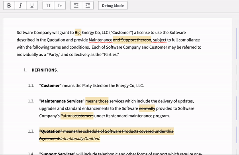Viewport: 239px width, 155px height.
Task: Click struck-through "means those" text
Action: point(97,101)
